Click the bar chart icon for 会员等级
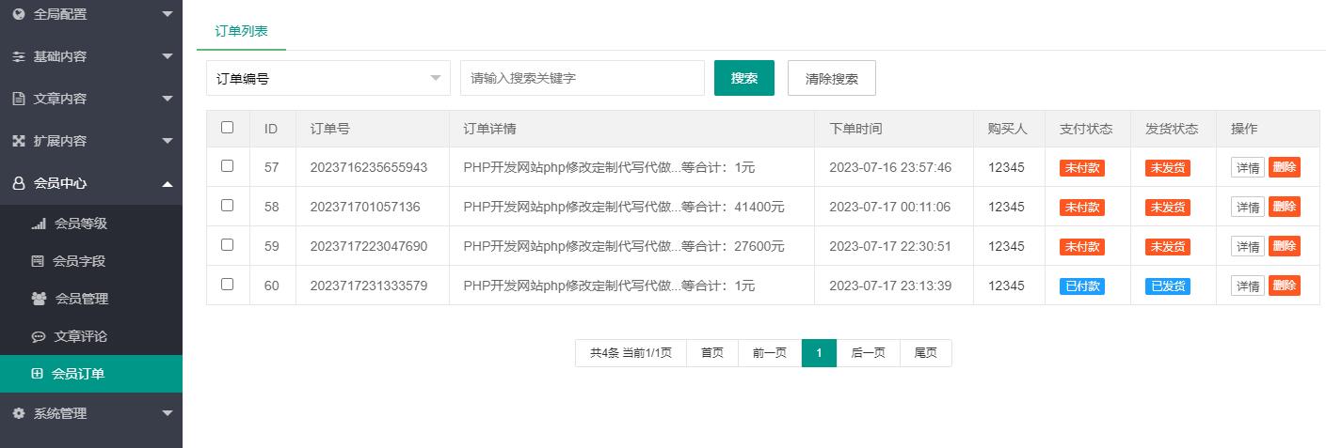Viewport: 1326px width, 448px height. 39,224
